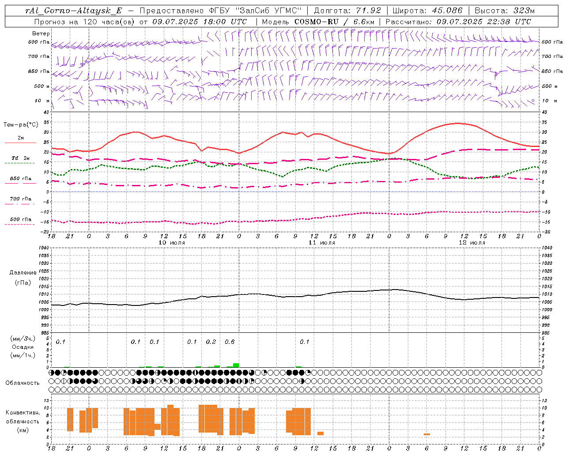Image resolution: width=565 pixels, height=452 pixels.
Task: Click the solid red line under 2м legend
Action: point(20,143)
